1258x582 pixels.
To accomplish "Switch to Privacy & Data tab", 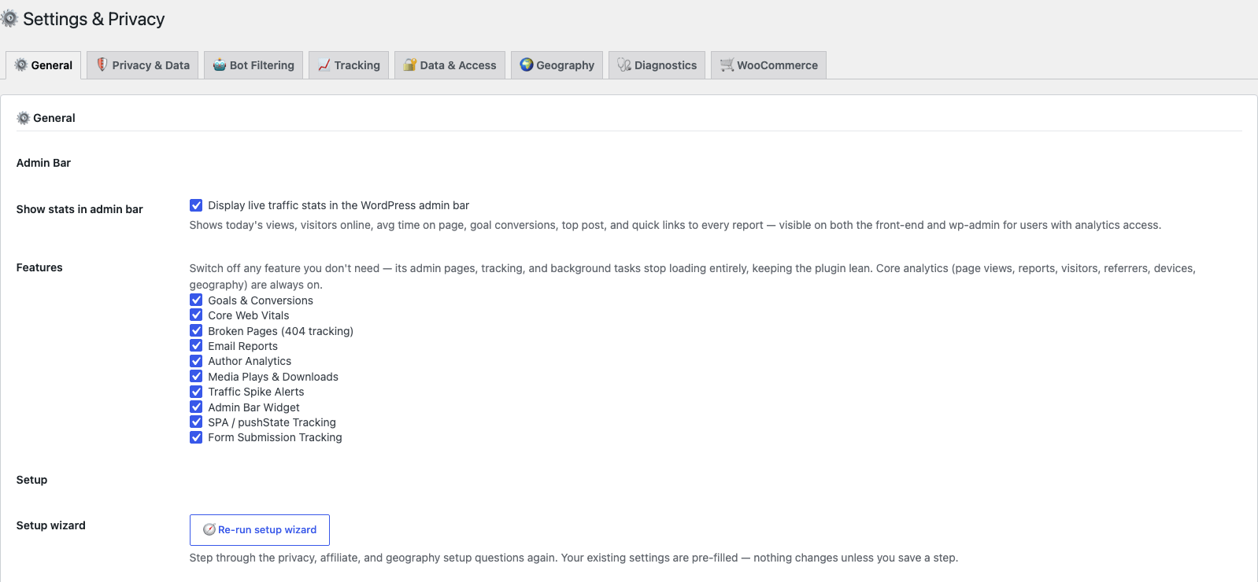I will (x=142, y=65).
